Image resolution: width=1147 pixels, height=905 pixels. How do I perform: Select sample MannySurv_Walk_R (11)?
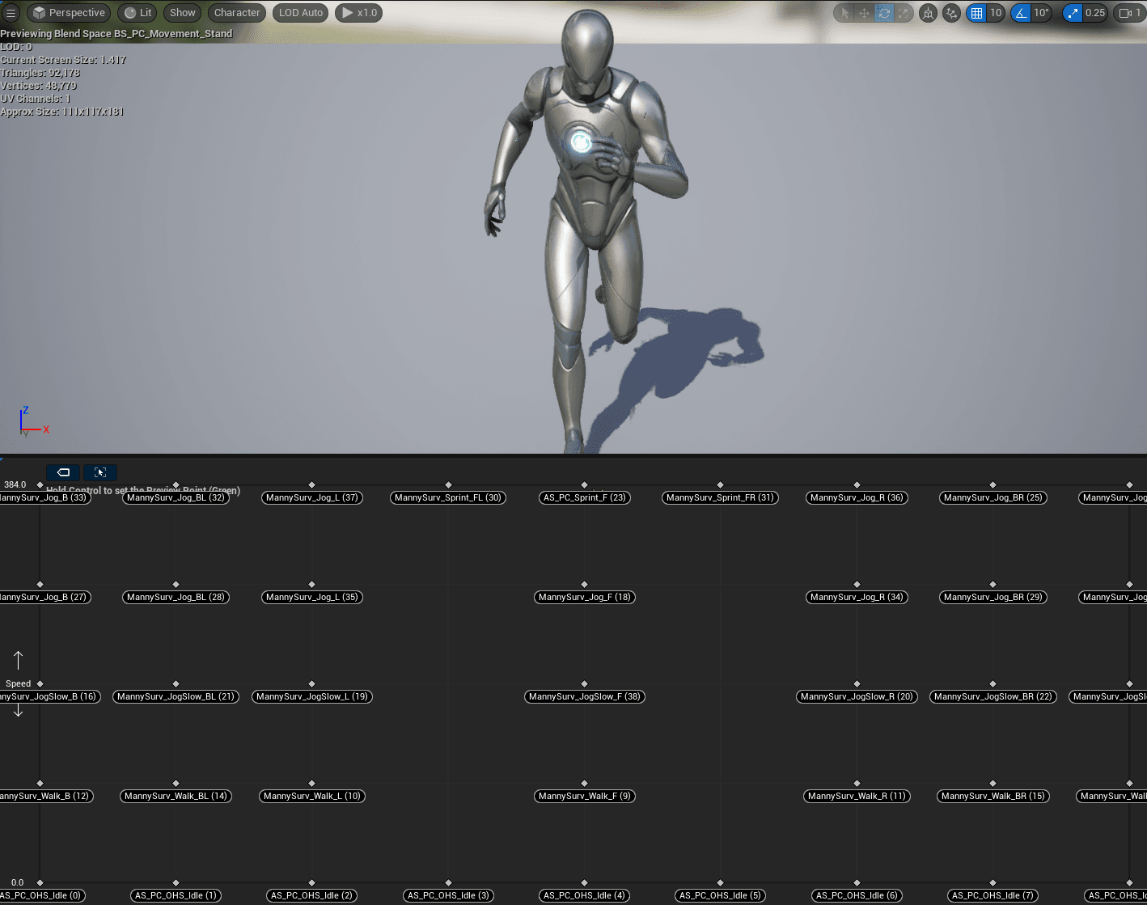(x=857, y=796)
